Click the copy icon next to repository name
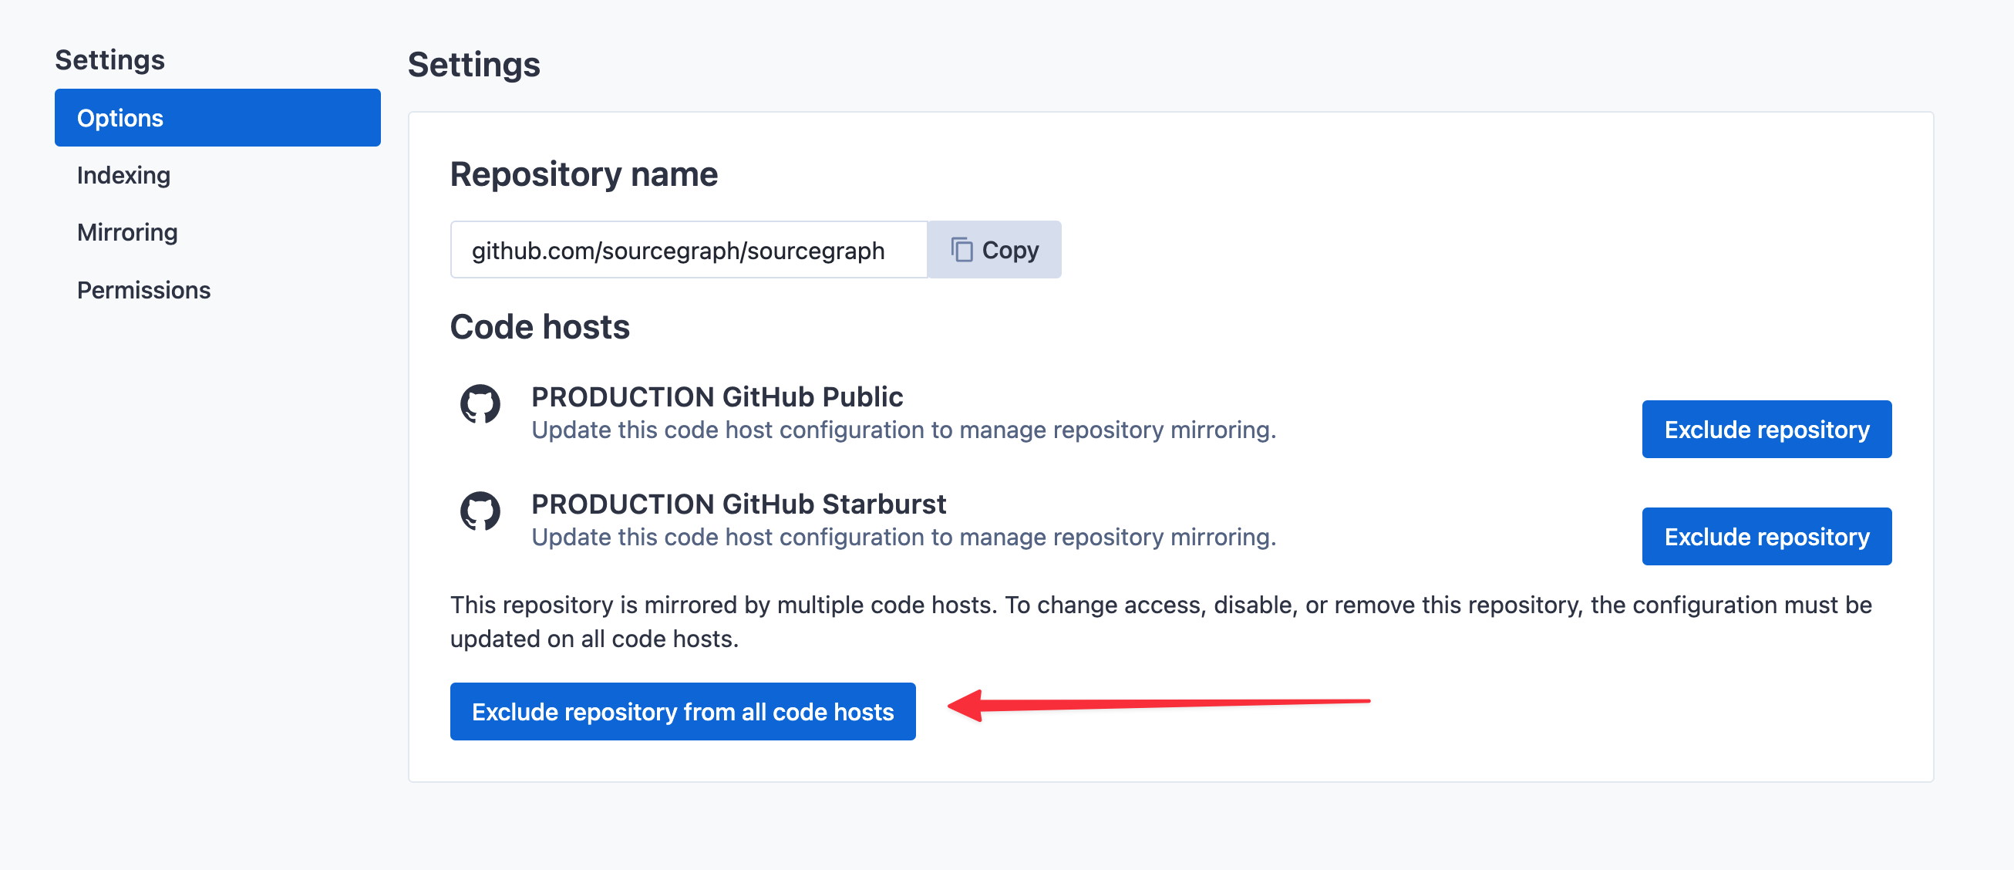 (x=962, y=251)
